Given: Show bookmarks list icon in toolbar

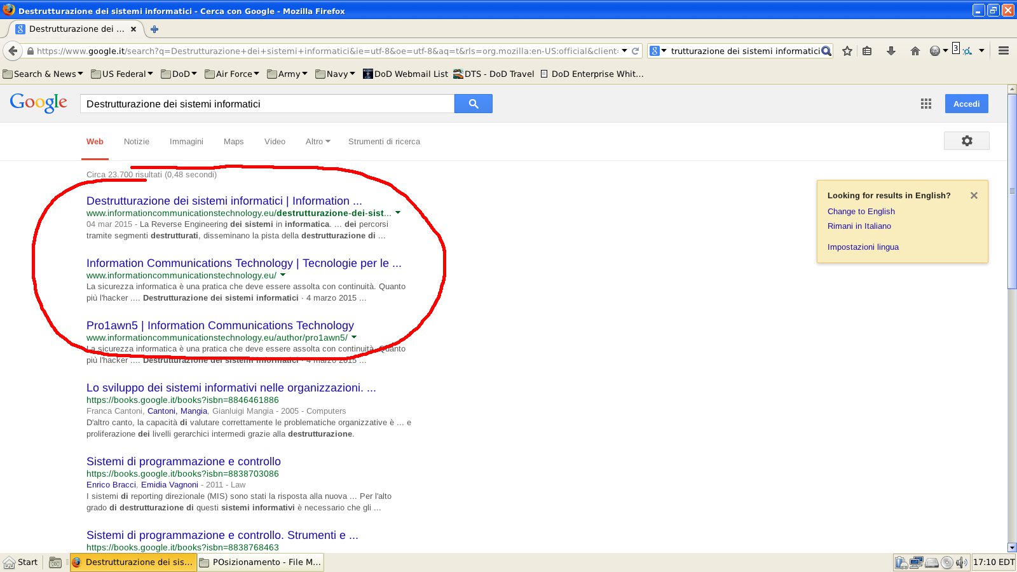Looking at the screenshot, I should pos(867,51).
